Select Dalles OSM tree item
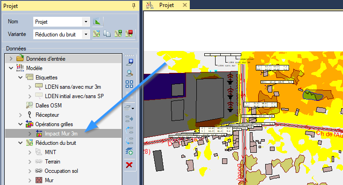 (x=49, y=106)
